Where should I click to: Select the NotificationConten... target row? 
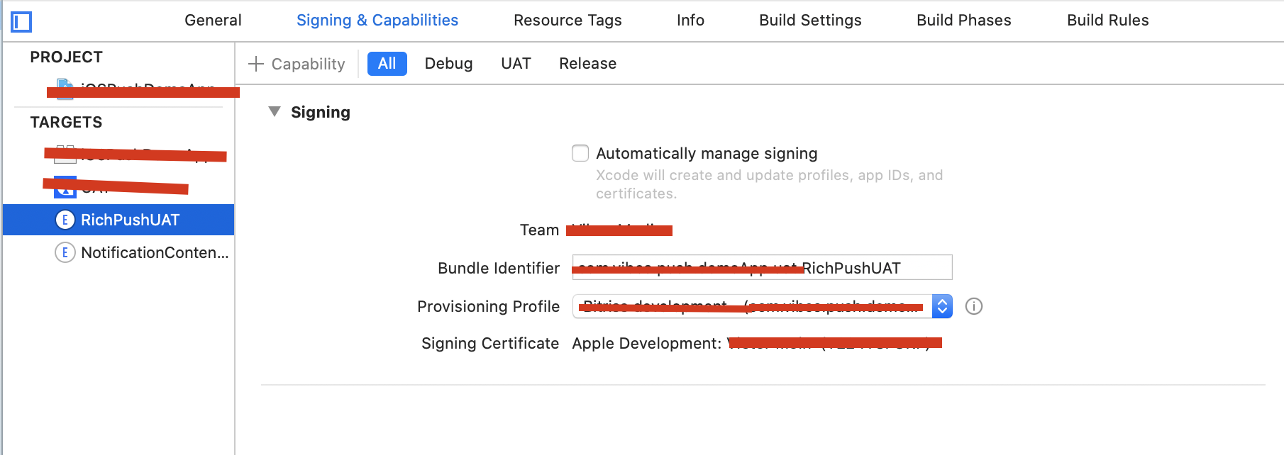118,252
